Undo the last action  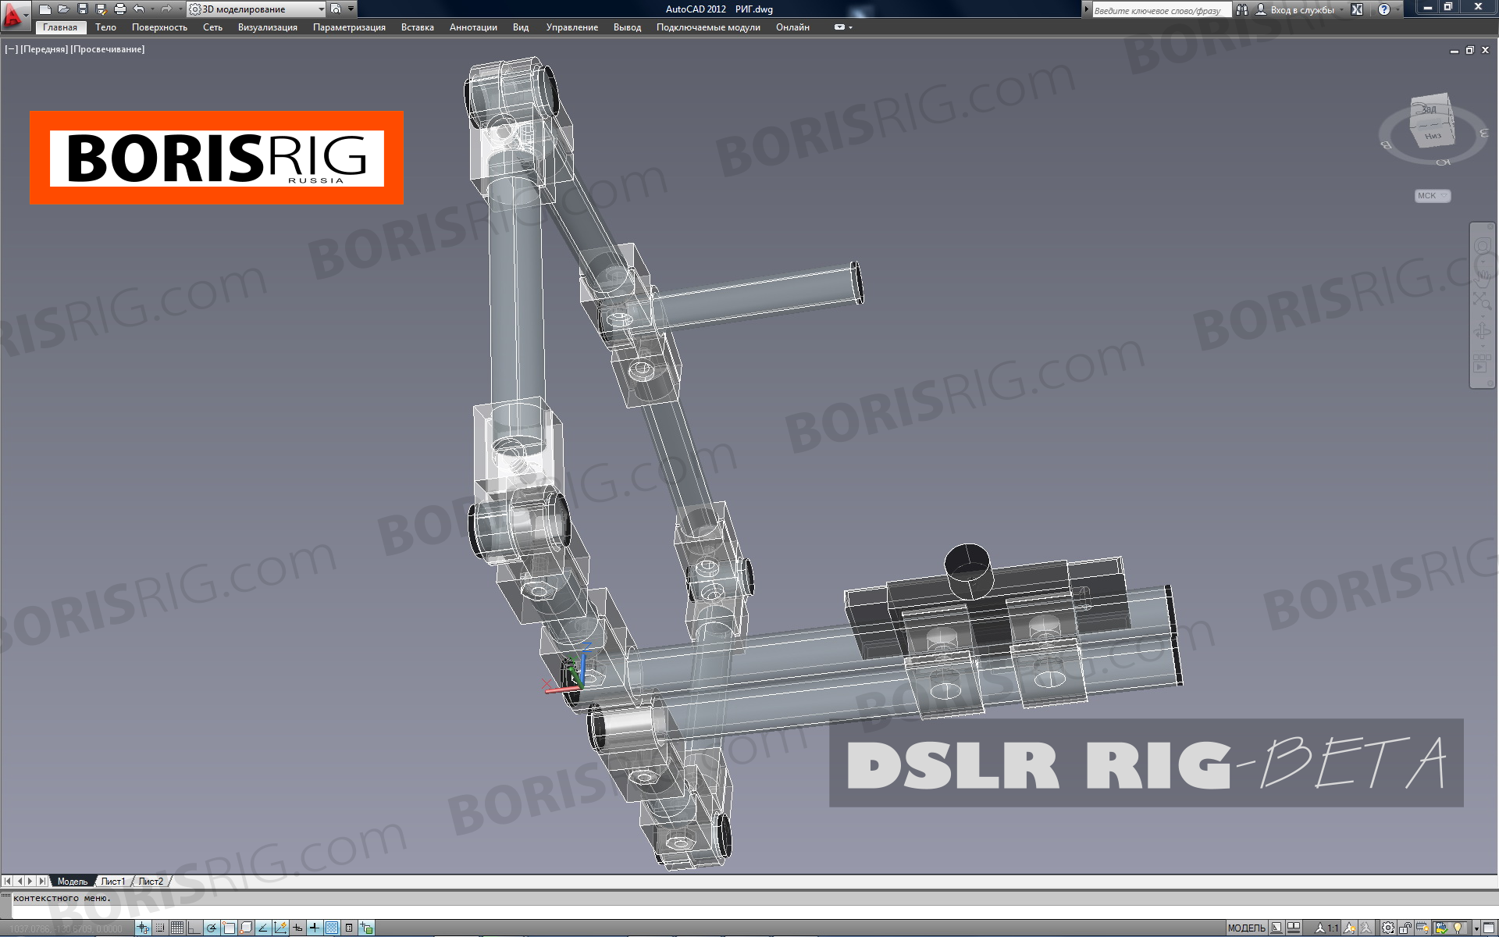[138, 9]
